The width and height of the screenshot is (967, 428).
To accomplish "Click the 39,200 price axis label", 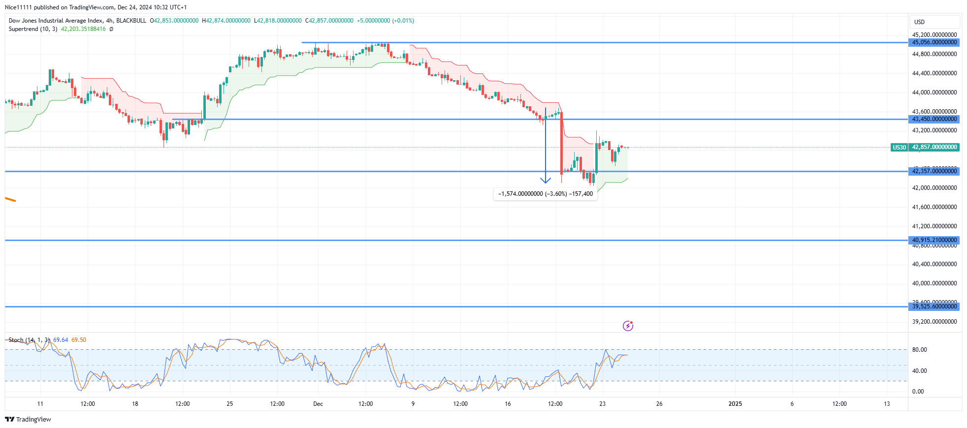I will coord(935,322).
